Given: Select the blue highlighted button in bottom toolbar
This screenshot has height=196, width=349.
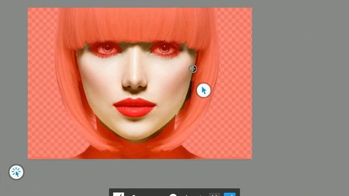Looking at the screenshot, I should (x=230, y=194).
